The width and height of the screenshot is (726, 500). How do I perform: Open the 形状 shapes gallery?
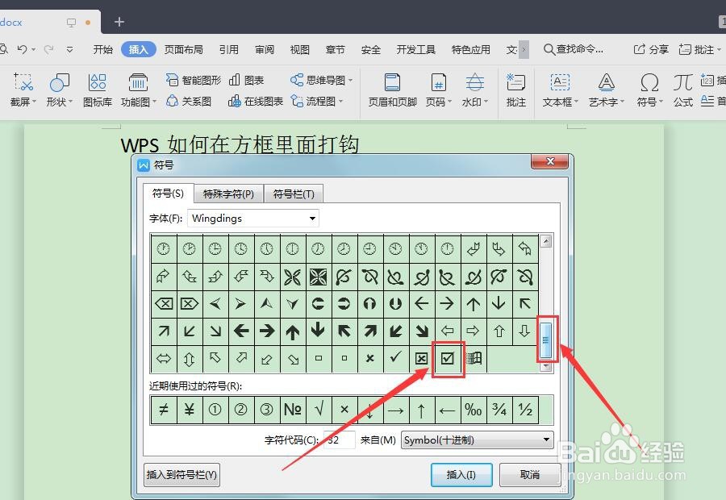click(x=59, y=90)
